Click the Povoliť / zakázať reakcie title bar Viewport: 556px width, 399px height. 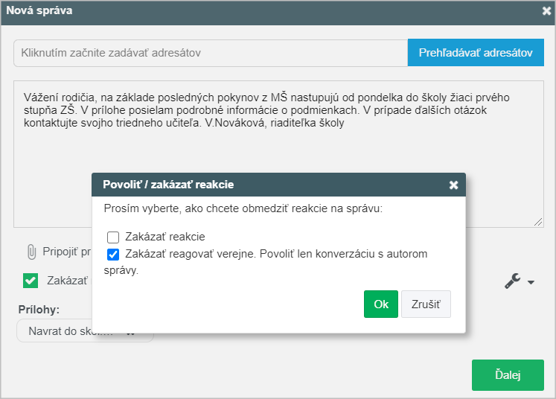(278, 185)
